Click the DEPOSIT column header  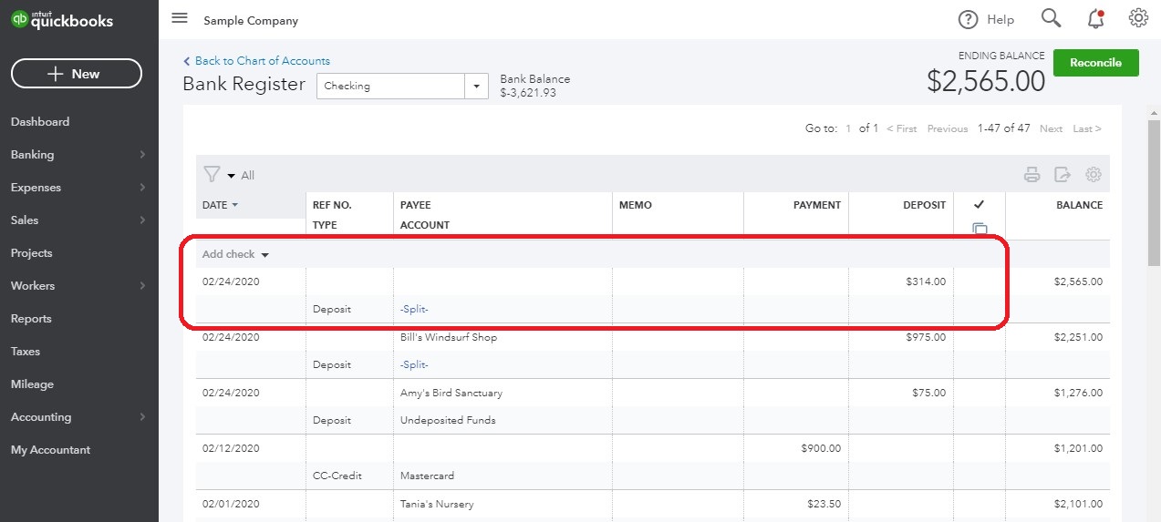pyautogui.click(x=925, y=205)
